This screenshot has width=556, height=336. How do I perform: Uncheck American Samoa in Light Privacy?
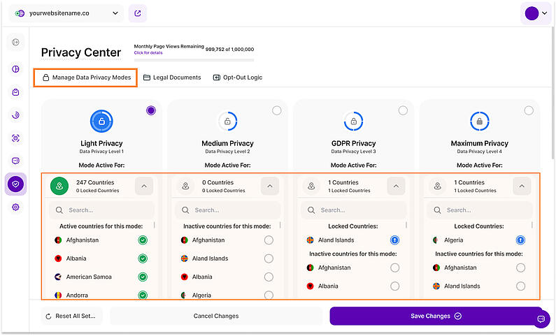click(143, 277)
